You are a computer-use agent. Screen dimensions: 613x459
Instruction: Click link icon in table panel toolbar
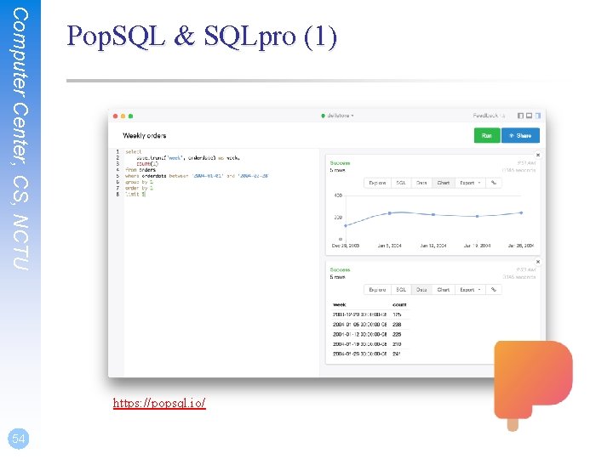(x=494, y=290)
